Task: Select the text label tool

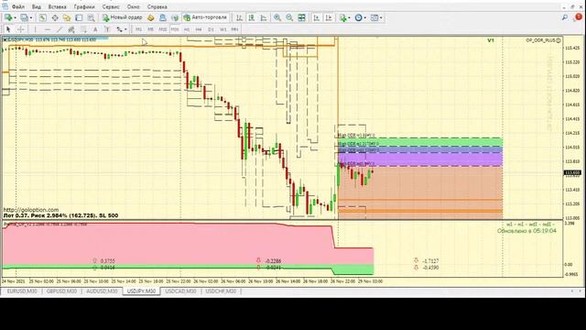Action: click(x=107, y=29)
